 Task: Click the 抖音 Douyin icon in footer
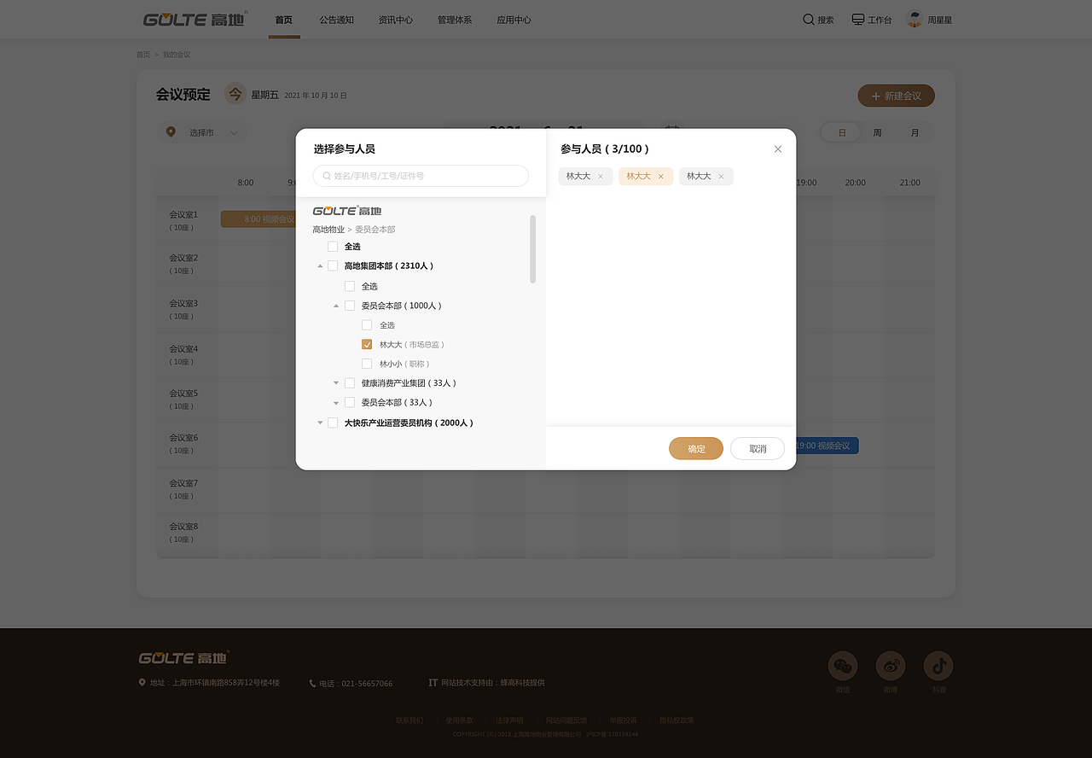coord(938,666)
